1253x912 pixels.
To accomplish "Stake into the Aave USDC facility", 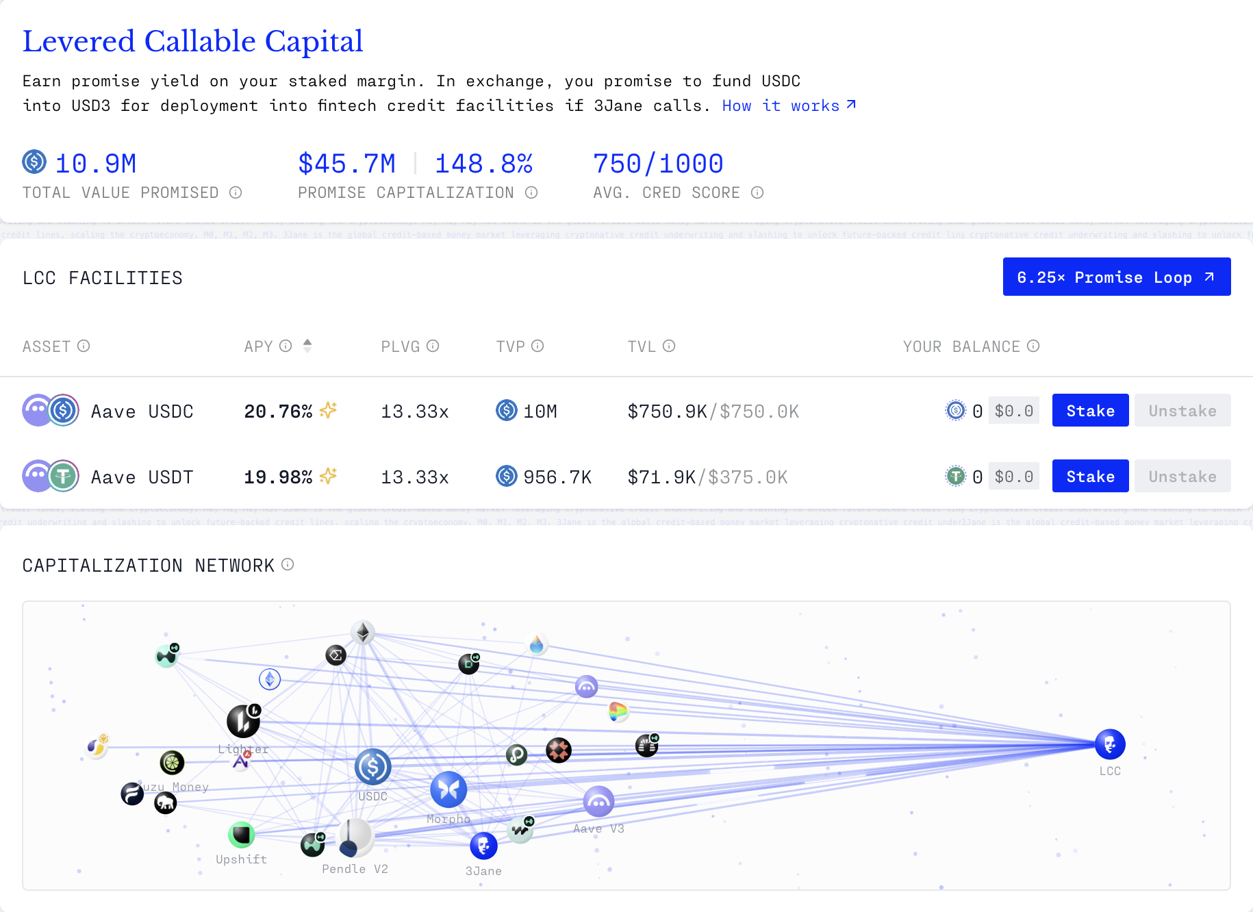I will pos(1090,410).
